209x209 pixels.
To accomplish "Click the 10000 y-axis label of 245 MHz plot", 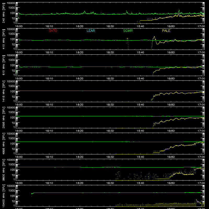I will 11,3.
